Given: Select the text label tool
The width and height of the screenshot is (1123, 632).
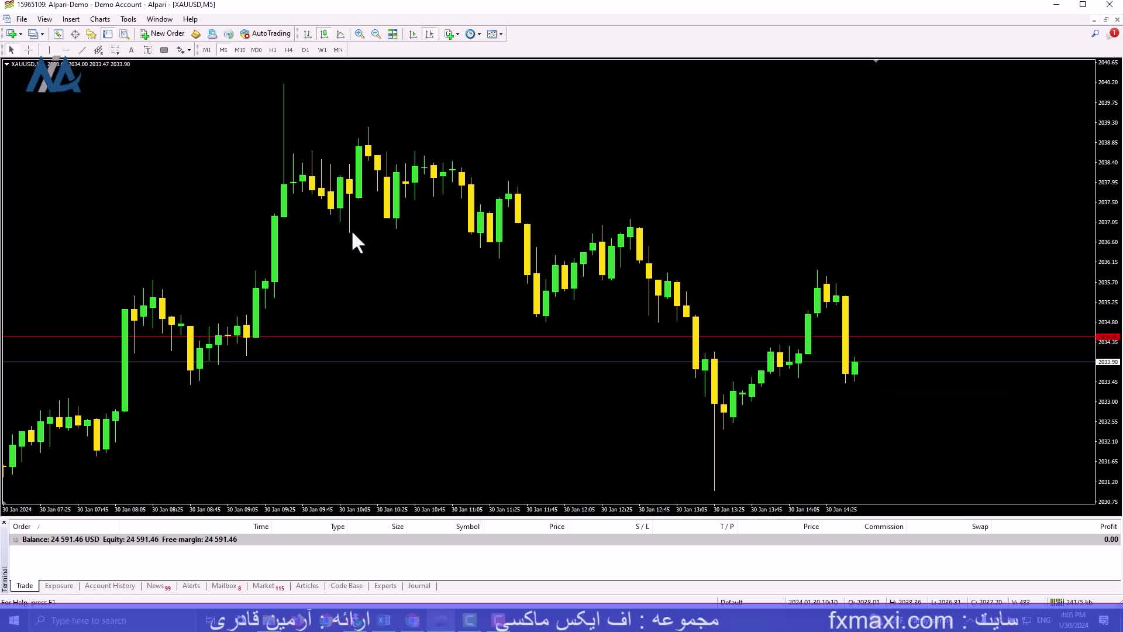Looking at the screenshot, I should (147, 50).
